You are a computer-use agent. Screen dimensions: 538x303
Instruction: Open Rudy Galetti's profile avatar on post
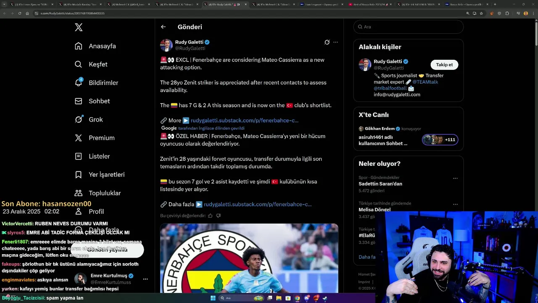coord(166,45)
